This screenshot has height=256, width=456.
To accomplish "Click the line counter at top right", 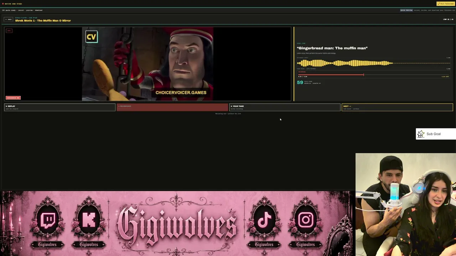I will (x=448, y=19).
